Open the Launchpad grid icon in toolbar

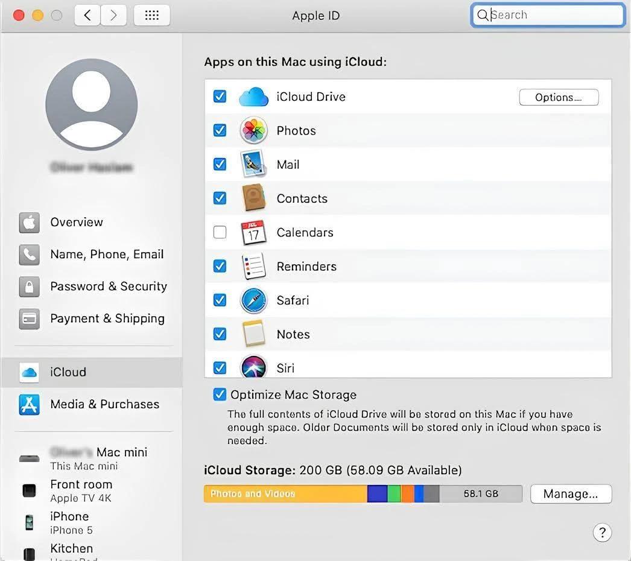151,15
